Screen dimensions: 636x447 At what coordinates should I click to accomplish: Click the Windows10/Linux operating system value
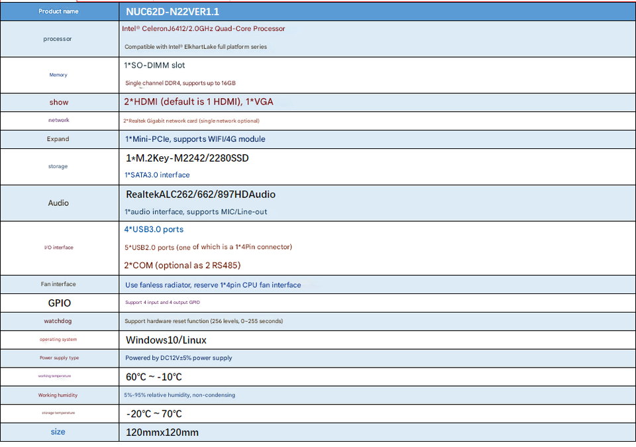[x=166, y=340]
